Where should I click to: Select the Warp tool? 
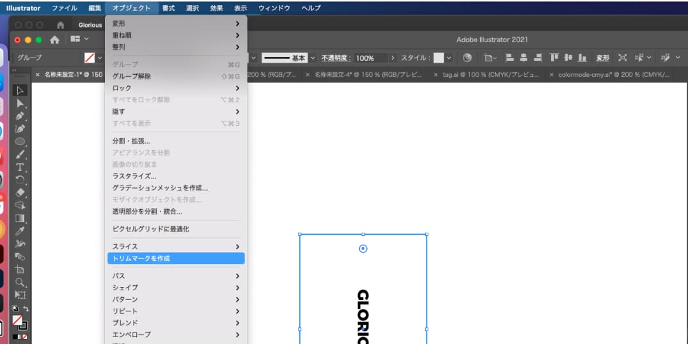point(20,244)
